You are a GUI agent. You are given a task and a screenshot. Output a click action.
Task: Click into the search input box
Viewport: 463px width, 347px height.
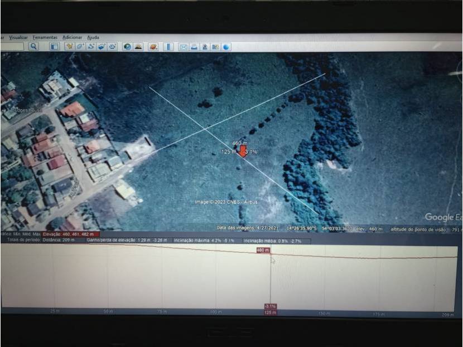tap(12, 46)
